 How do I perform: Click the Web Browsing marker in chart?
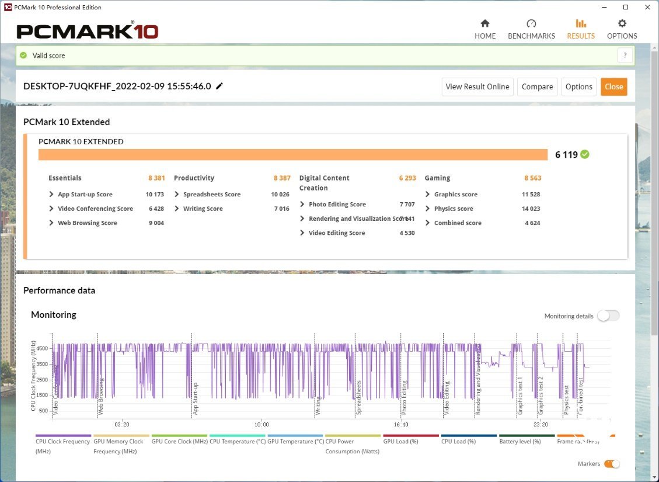(100, 397)
